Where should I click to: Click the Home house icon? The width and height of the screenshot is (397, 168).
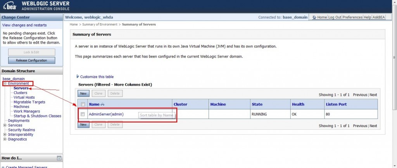click(314, 17)
